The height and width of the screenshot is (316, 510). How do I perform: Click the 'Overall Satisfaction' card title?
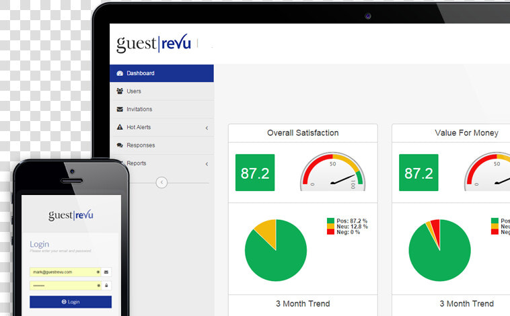pyautogui.click(x=303, y=133)
